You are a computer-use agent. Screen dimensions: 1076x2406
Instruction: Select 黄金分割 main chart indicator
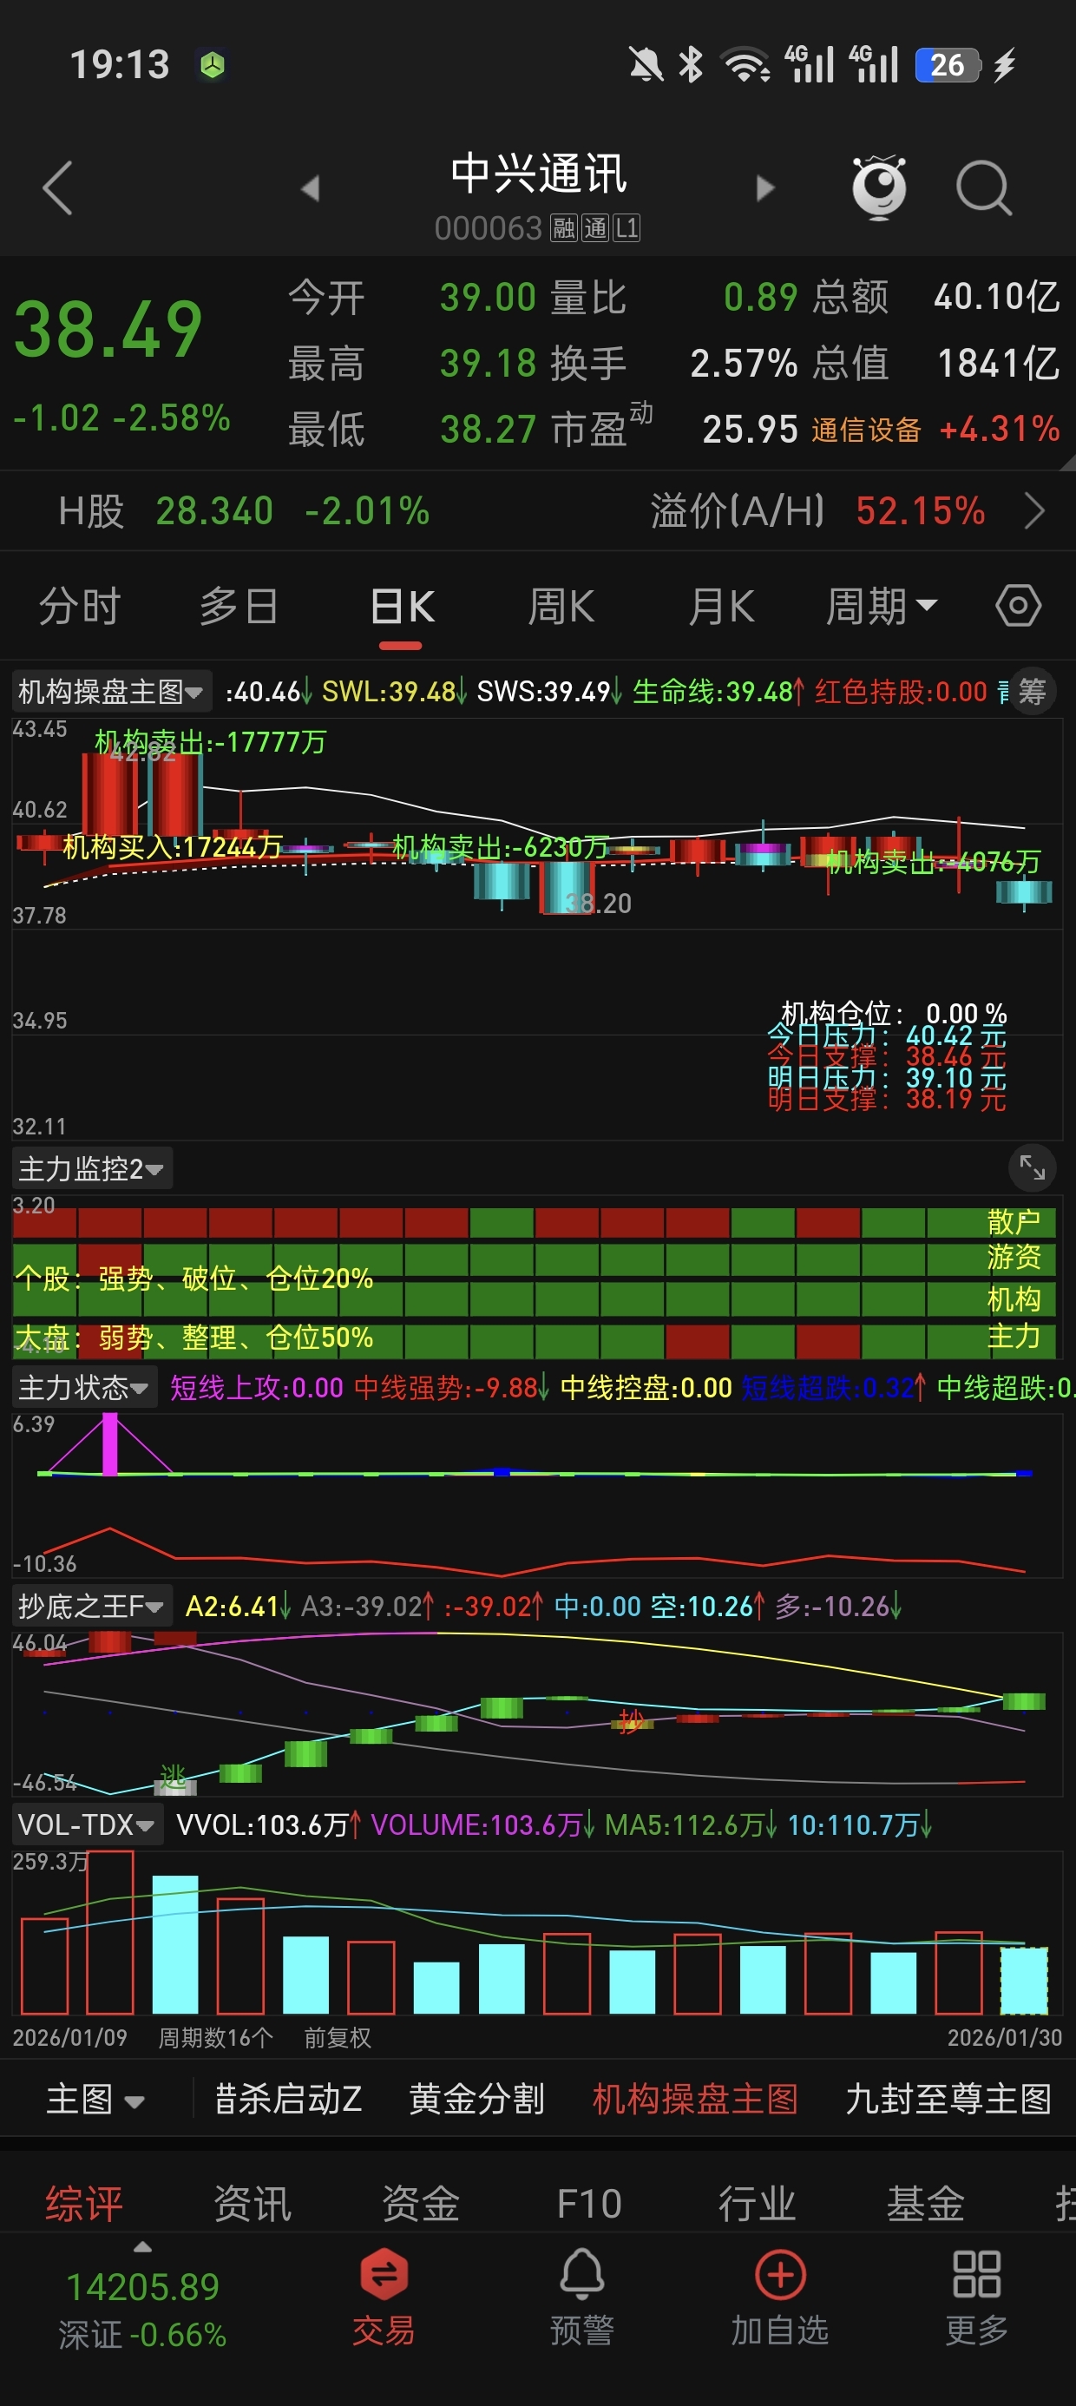pyautogui.click(x=476, y=2099)
